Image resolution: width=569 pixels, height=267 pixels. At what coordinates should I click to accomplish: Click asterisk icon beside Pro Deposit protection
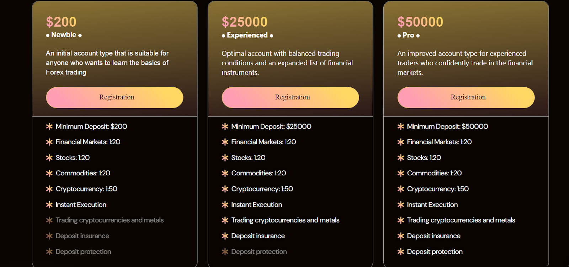pos(400,251)
